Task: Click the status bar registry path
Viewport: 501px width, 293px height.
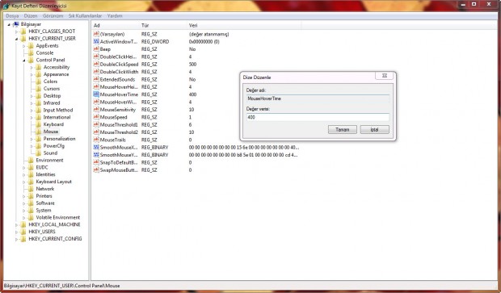Action: pyautogui.click(x=61, y=286)
